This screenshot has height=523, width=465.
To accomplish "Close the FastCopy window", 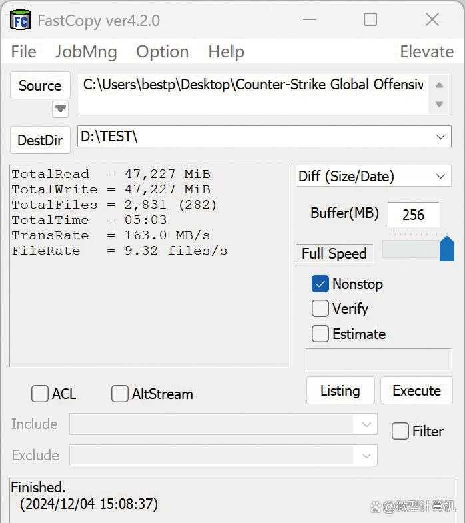I will click(432, 20).
